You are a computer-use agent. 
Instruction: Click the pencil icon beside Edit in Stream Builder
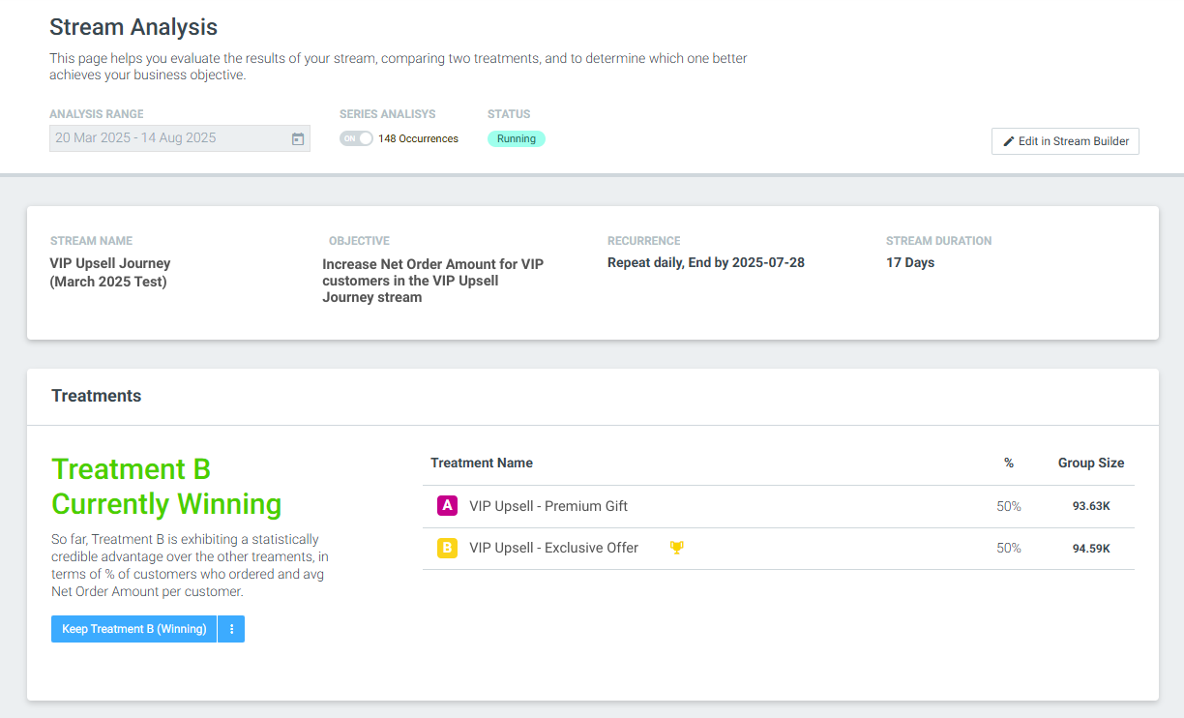(1009, 141)
